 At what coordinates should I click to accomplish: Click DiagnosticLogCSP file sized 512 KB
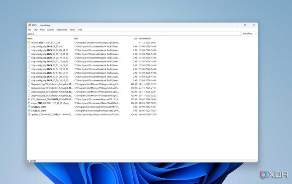point(52,92)
